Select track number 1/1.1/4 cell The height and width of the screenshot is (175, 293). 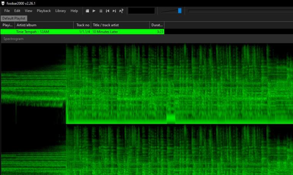[x=84, y=32]
